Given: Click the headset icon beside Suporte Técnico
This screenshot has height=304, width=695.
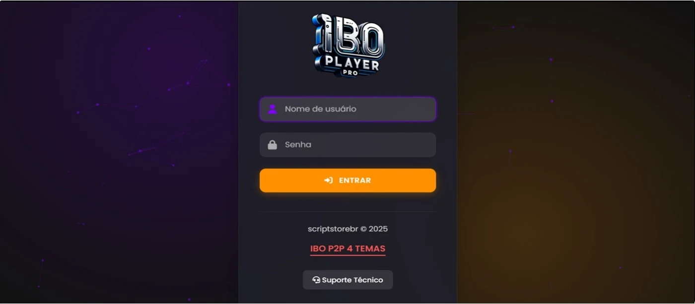Looking at the screenshot, I should point(316,280).
